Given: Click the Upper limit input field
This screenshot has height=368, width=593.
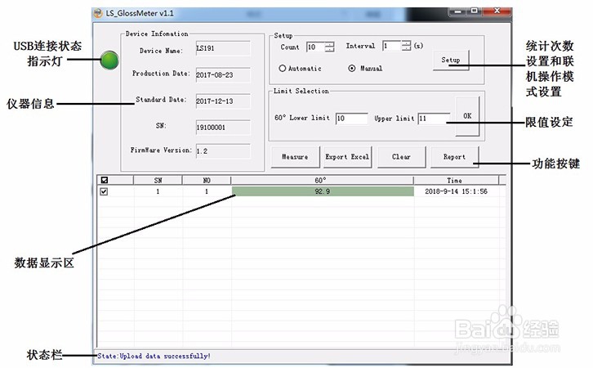Looking at the screenshot, I should point(435,119).
